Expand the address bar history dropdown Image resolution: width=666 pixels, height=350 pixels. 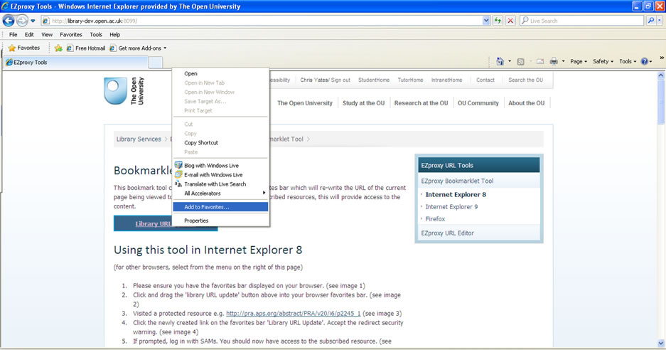pyautogui.click(x=486, y=21)
